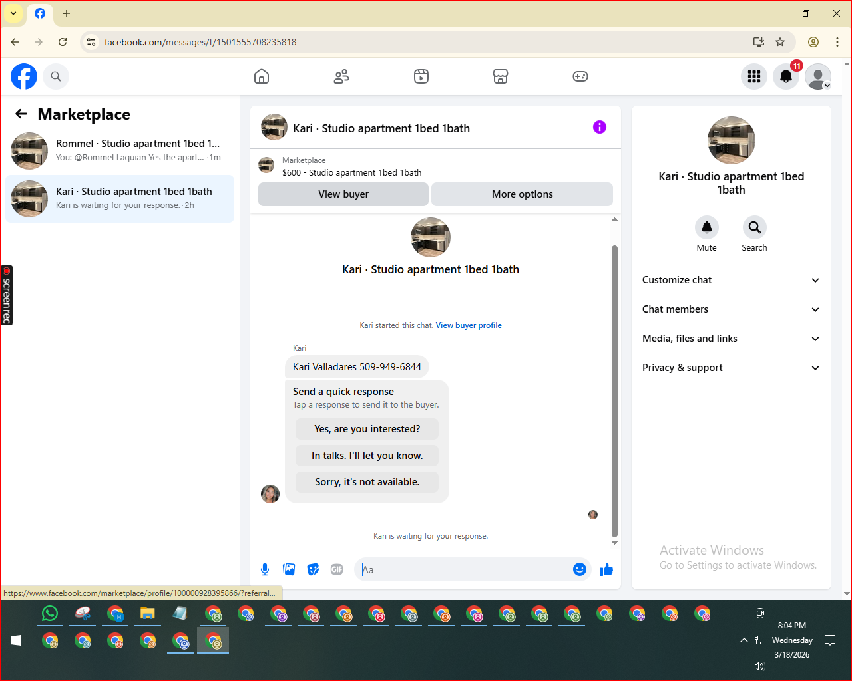Screen dimensions: 852x681
Task: Open the account profile avatar menu
Action: coord(818,76)
